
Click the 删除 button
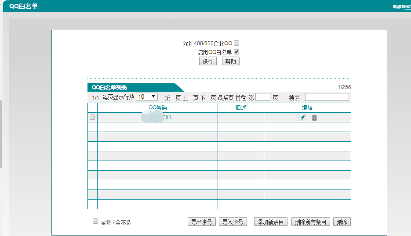[x=342, y=222]
